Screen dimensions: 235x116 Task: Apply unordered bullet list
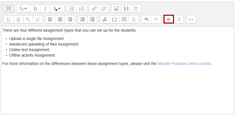pos(72,9)
